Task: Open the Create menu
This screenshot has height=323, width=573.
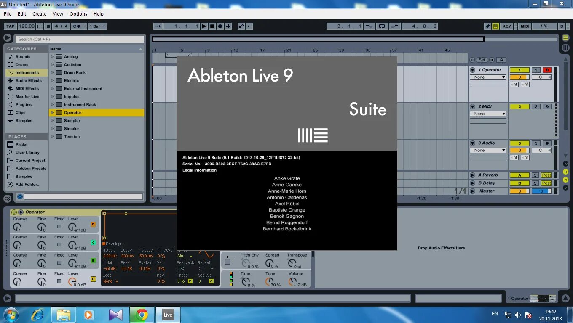Action: pos(39,14)
